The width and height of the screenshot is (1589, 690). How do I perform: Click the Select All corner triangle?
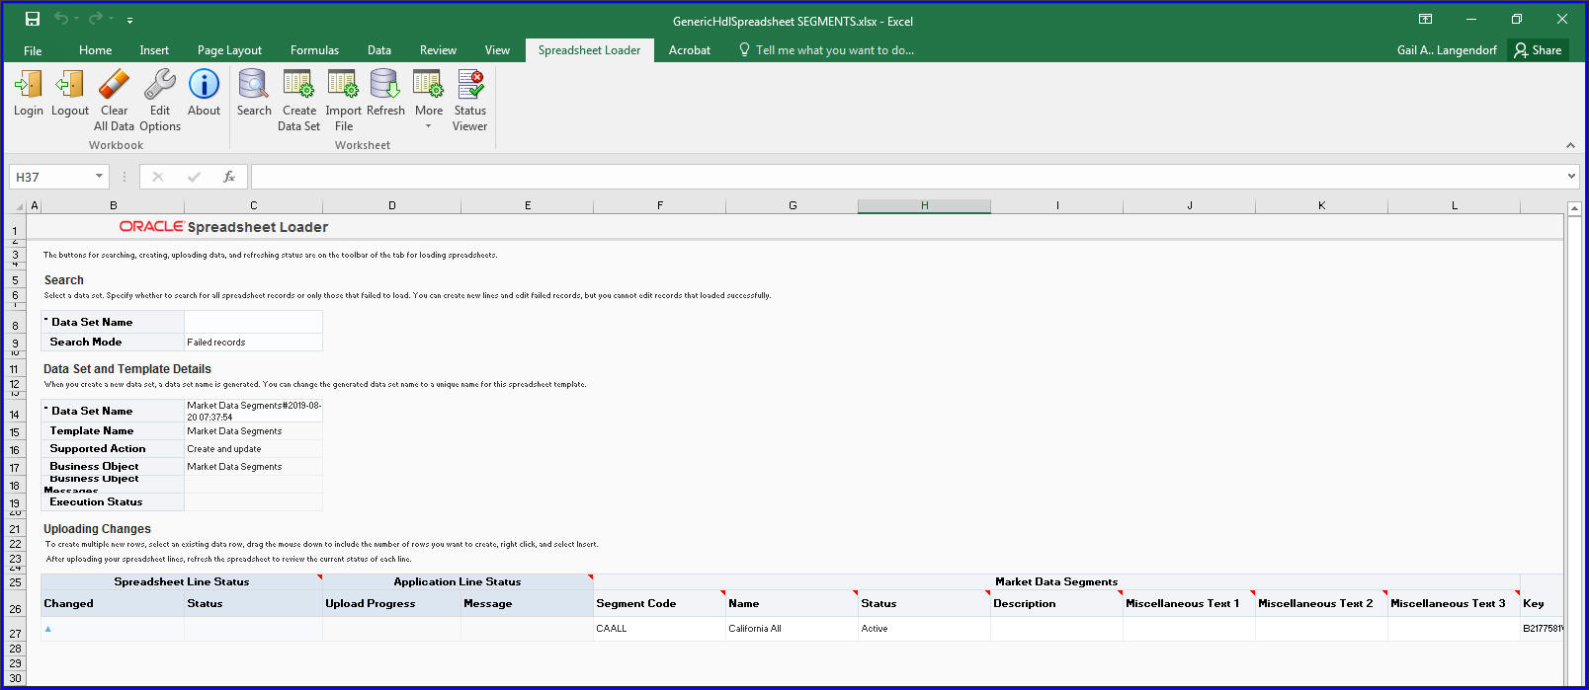point(19,206)
